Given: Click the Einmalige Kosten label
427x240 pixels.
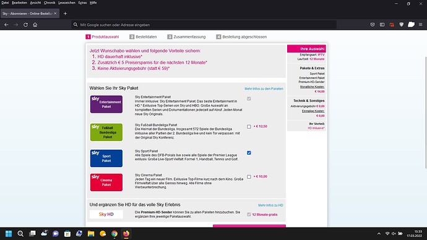Looking at the screenshot, I should pos(313,111).
